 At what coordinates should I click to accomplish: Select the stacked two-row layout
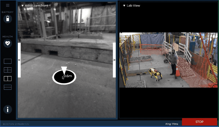point(8,87)
